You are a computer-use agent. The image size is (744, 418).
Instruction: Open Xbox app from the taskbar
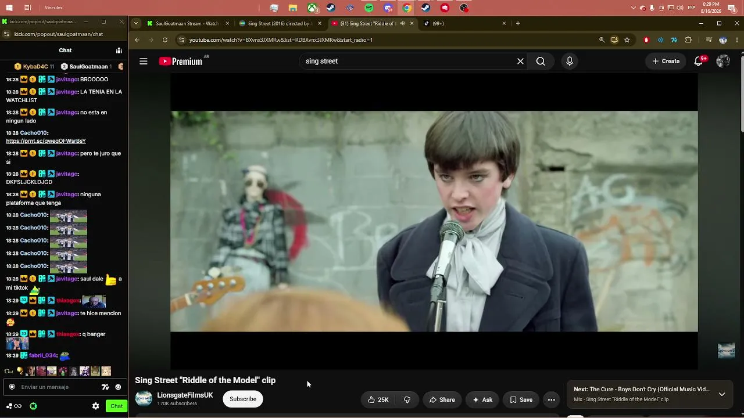[x=313, y=8]
